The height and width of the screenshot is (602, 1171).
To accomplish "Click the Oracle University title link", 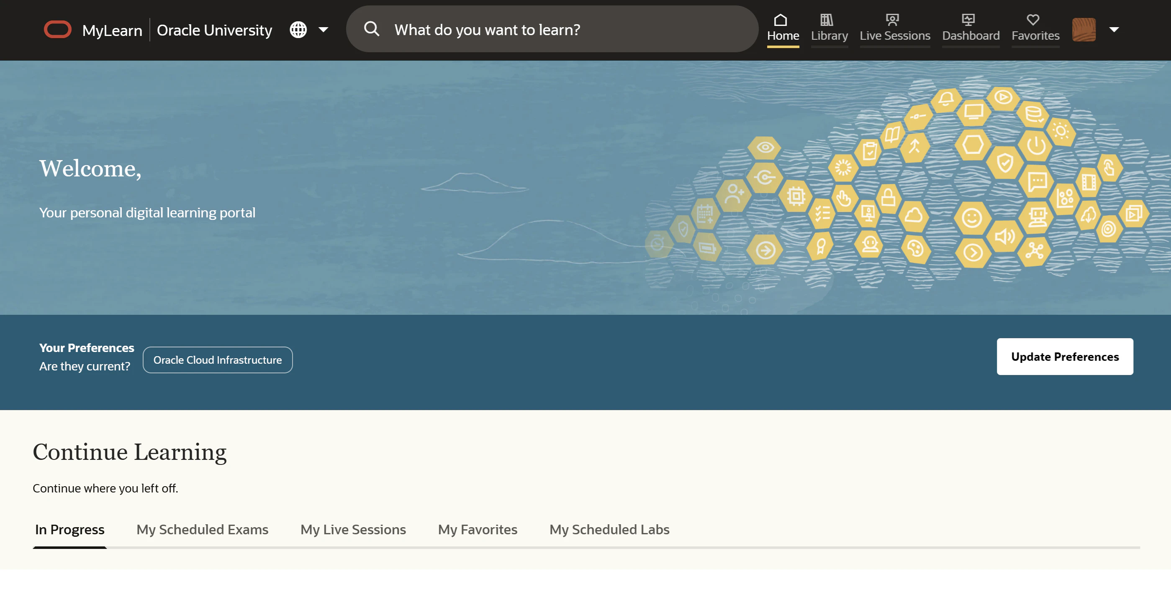I will pyautogui.click(x=215, y=31).
